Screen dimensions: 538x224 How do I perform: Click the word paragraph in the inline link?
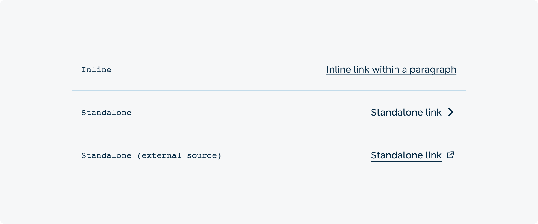[433, 70]
